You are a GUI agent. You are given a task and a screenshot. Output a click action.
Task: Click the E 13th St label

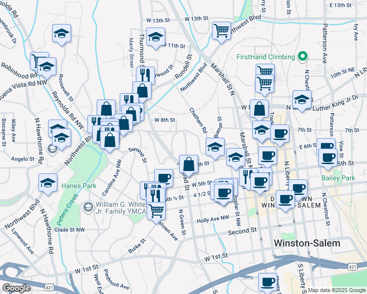[x=341, y=5]
